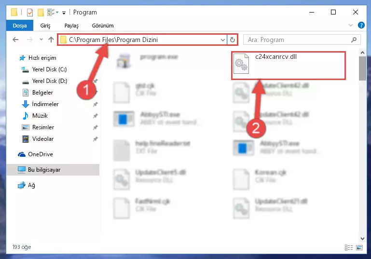Expand the address bar history dropdown
The width and height of the screenshot is (371, 259).
click(x=222, y=40)
